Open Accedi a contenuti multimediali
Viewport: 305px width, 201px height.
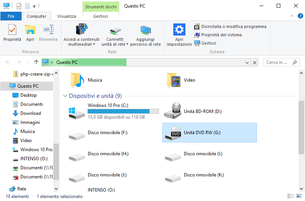(x=81, y=35)
